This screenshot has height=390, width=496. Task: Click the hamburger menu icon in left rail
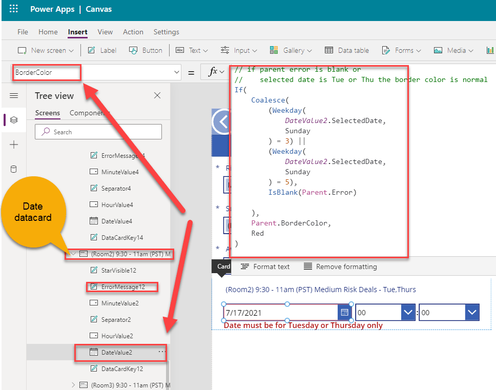click(14, 96)
